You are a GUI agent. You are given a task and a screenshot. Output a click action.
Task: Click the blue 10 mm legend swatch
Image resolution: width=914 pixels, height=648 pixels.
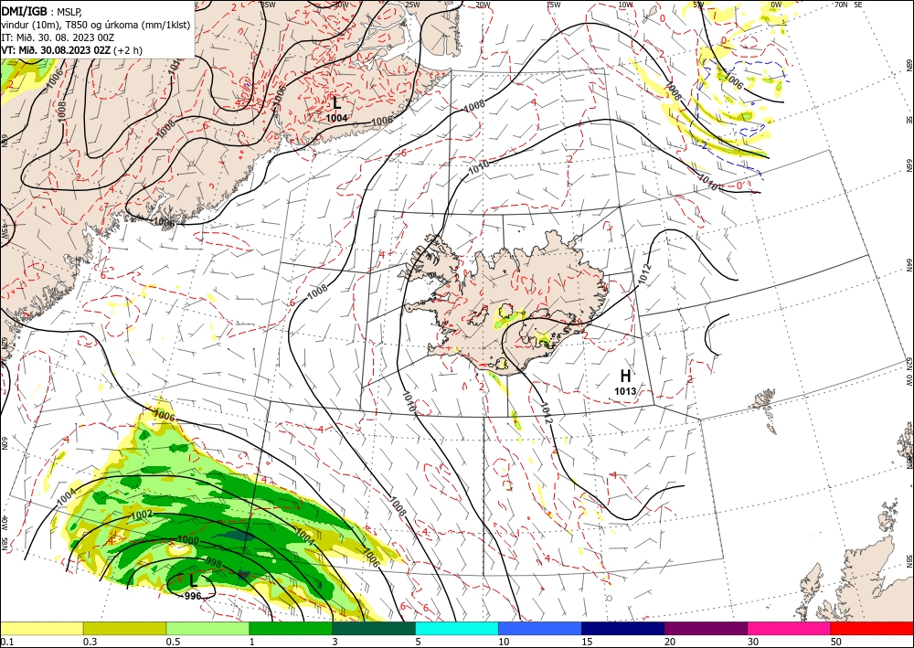(540, 629)
